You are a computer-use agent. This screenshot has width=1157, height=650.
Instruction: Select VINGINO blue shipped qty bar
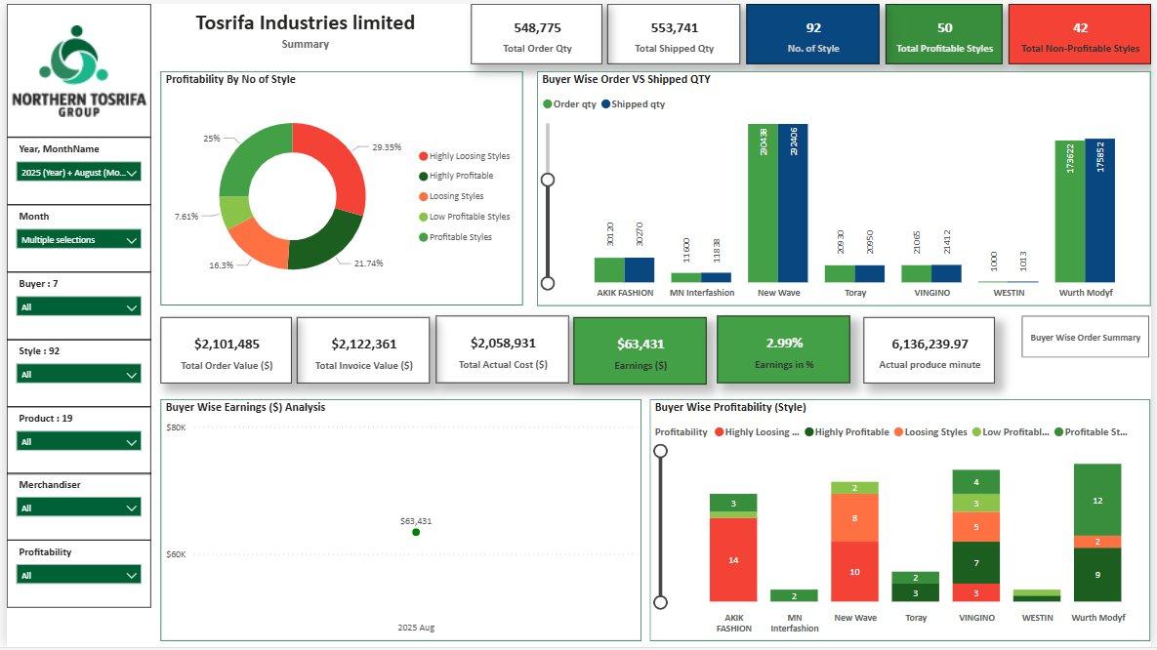(947, 273)
